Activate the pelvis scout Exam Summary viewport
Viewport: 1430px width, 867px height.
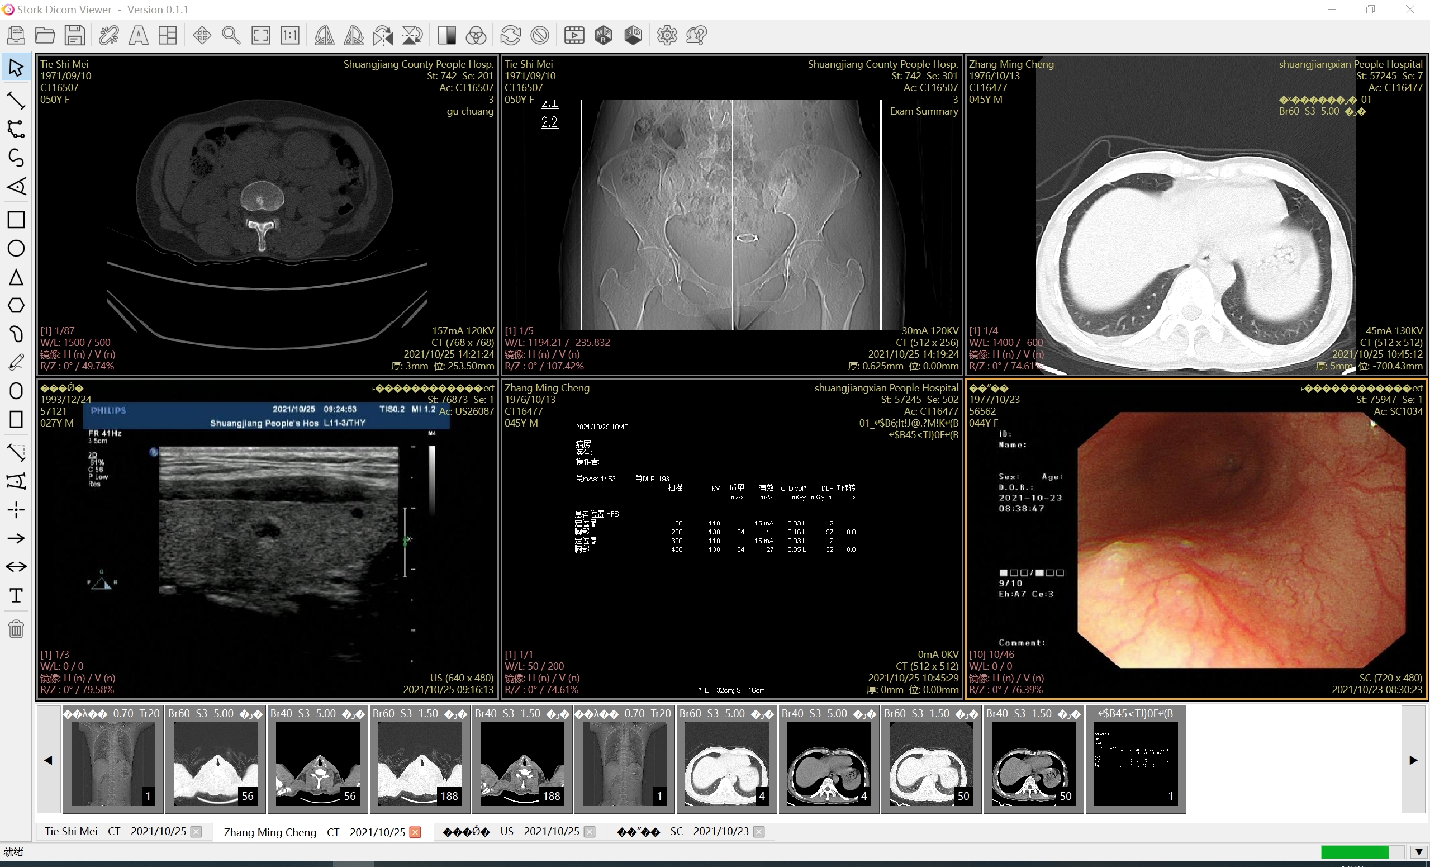(731, 215)
